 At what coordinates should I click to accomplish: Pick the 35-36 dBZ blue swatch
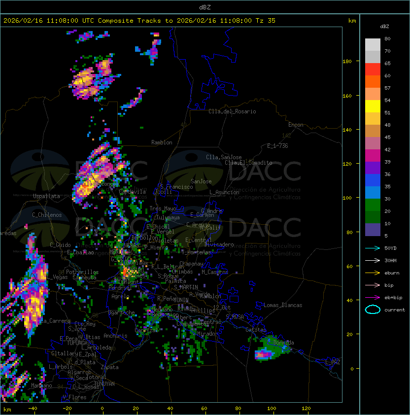pos(373,180)
